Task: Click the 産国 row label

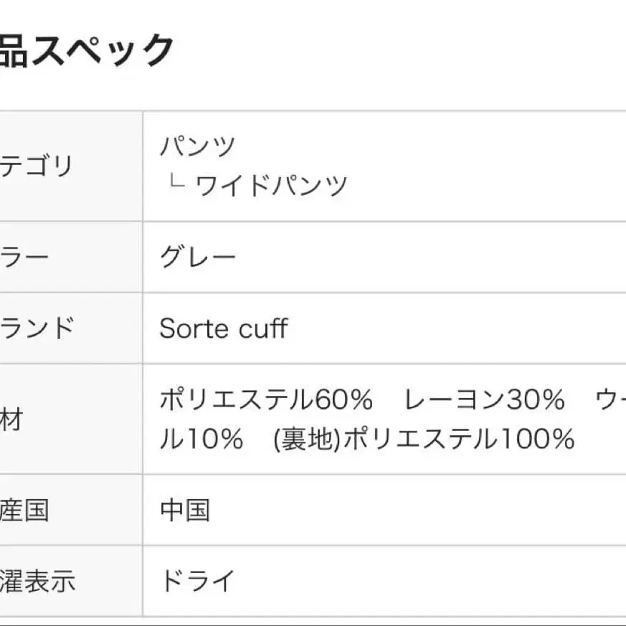Action: pos(24,511)
